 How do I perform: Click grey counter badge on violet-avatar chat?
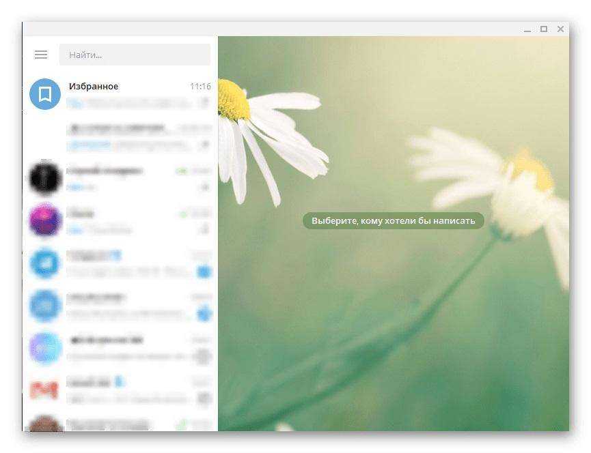(204, 356)
